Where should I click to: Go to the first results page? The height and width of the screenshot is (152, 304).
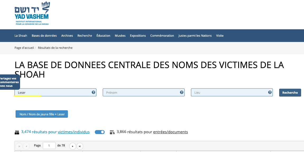click(x=19, y=146)
